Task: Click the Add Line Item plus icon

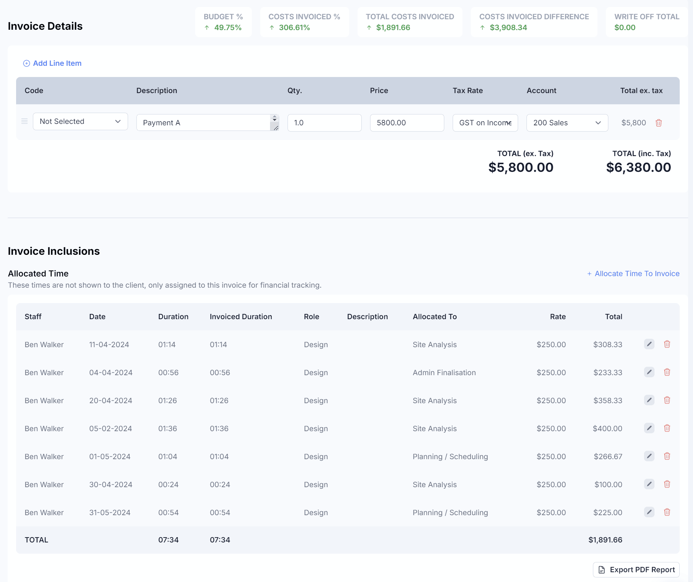Action: (x=27, y=63)
